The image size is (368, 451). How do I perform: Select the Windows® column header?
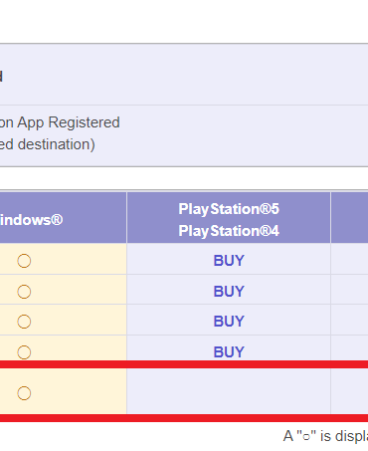(x=31, y=220)
